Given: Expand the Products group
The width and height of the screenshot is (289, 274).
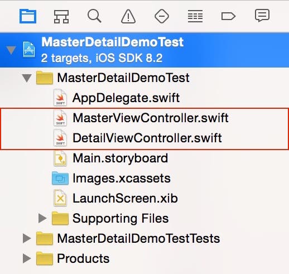Looking at the screenshot, I should 27,258.
